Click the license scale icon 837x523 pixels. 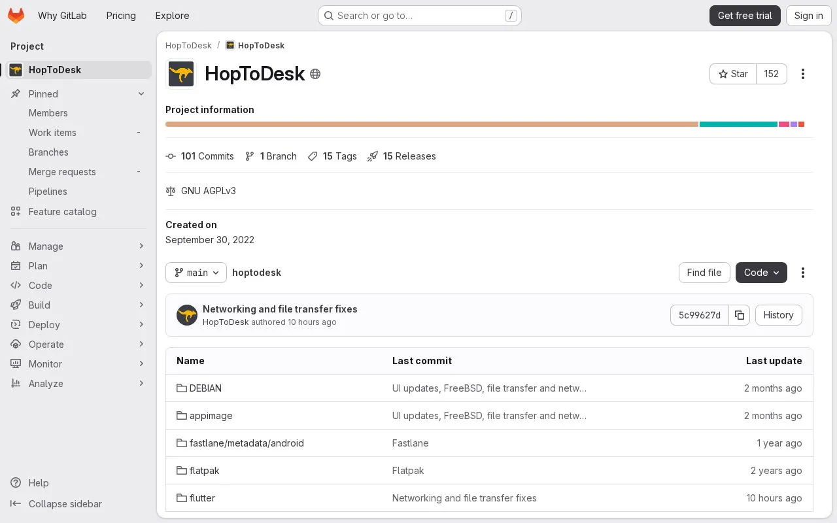coord(171,191)
